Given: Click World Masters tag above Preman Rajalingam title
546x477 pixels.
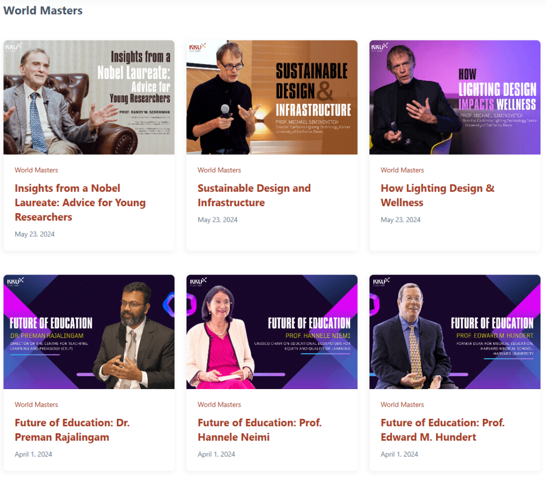Looking at the screenshot, I should pyautogui.click(x=36, y=405).
